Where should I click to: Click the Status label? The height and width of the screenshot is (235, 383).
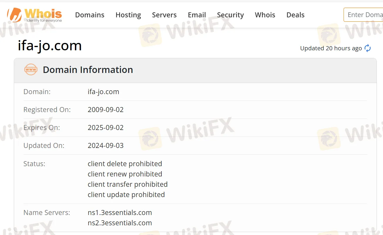pos(34,164)
